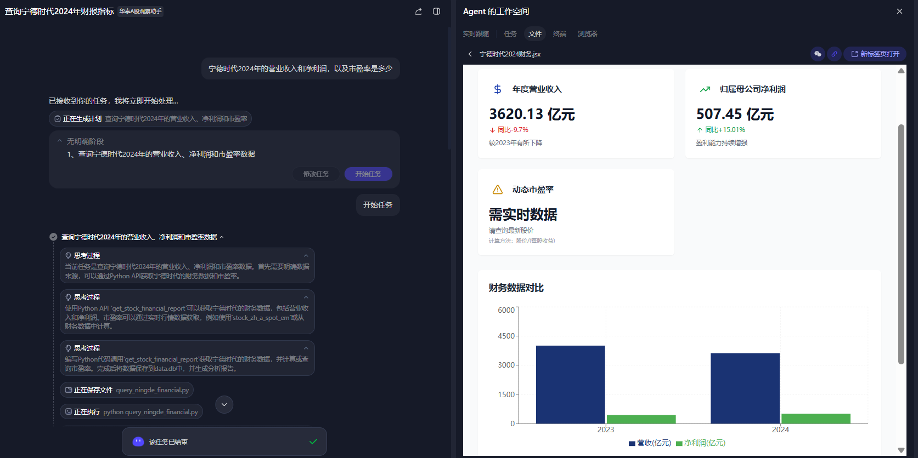Click the chat title 查询宁德时代2024年财报指标
This screenshot has height=458, width=918.
[x=59, y=12]
